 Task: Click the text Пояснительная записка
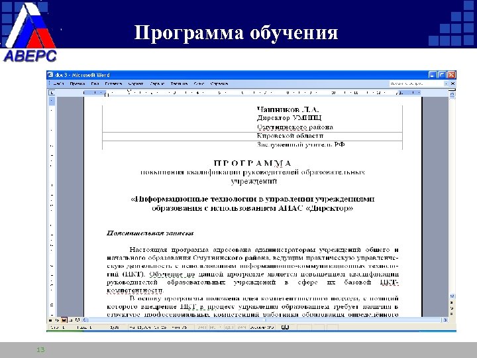click(150, 233)
